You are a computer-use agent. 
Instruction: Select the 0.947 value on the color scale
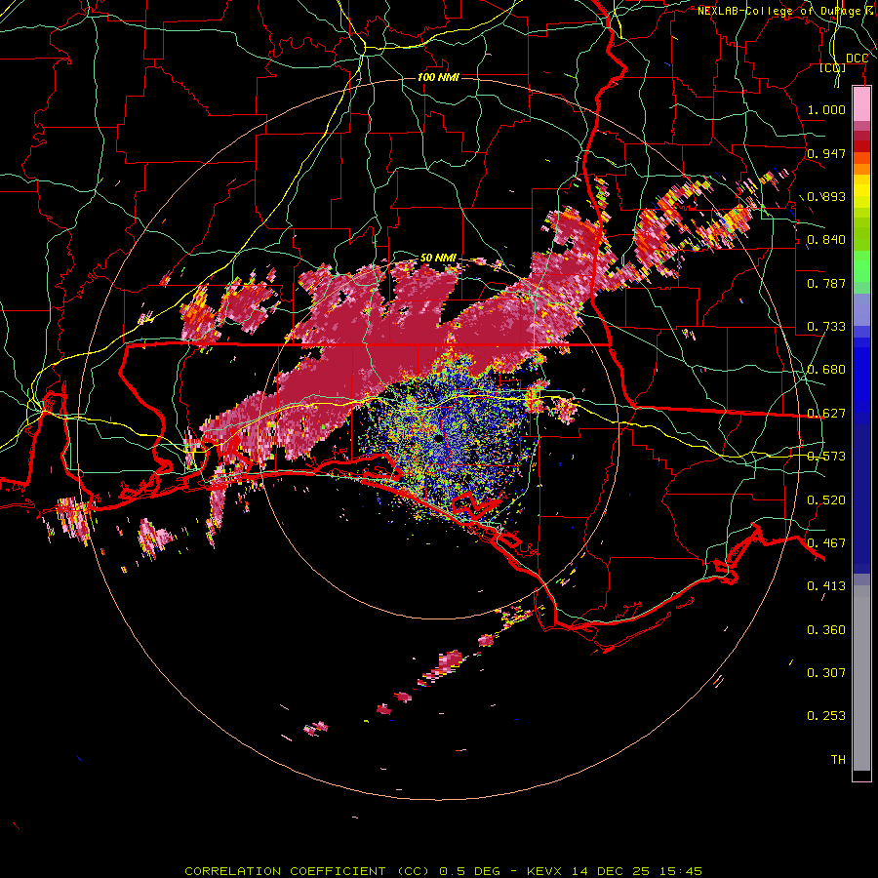[826, 153]
